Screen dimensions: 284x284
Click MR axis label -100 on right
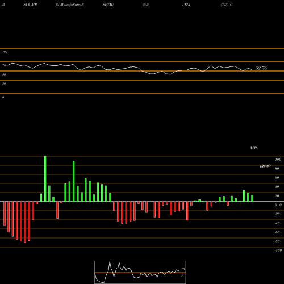pos(278,250)
